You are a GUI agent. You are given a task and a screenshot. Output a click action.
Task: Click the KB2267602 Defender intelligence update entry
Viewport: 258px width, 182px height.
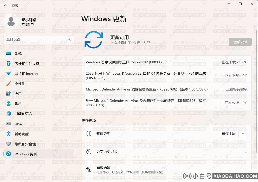point(167,89)
